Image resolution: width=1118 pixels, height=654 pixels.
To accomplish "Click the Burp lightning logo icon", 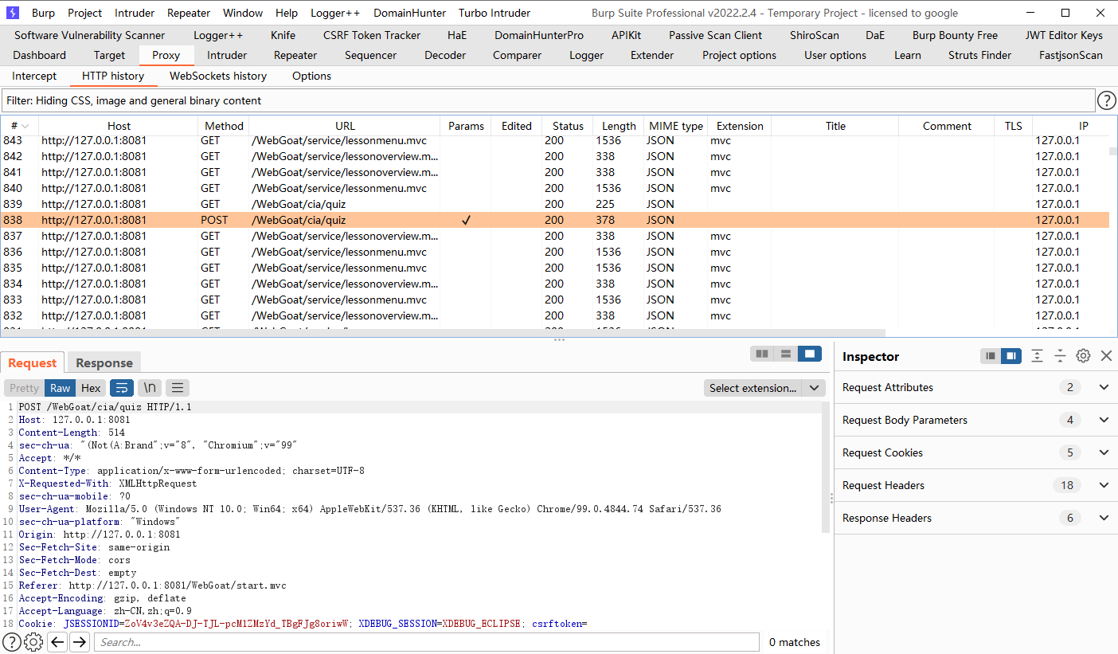I will pyautogui.click(x=13, y=13).
